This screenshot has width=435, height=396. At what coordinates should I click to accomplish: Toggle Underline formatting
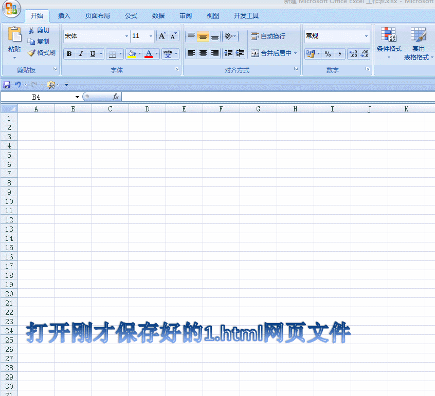pyautogui.click(x=93, y=54)
